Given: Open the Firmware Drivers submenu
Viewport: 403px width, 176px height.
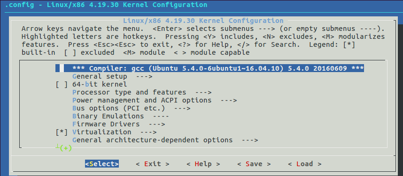Looking at the screenshot, I should coord(119,124).
